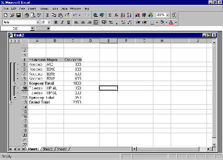This screenshot has height=160, width=223.
Task: Click the Print icon in toolbar
Action: [27, 15]
